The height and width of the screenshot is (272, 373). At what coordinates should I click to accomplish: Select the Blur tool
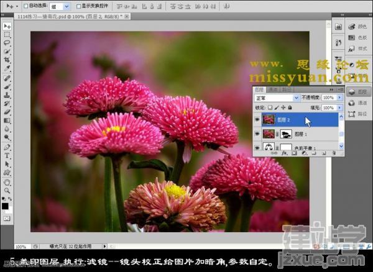tap(7, 129)
